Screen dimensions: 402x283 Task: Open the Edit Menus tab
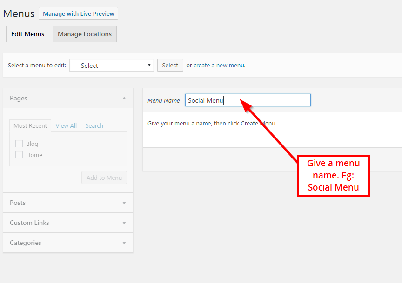(28, 34)
